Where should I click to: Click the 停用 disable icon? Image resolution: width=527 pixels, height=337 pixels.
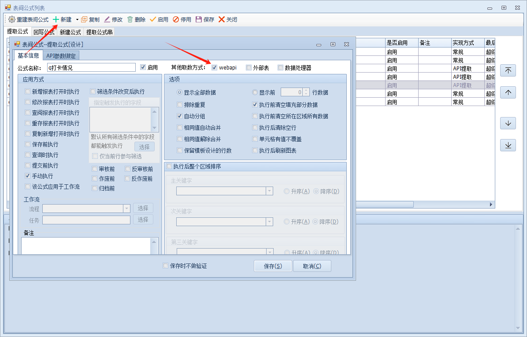176,20
